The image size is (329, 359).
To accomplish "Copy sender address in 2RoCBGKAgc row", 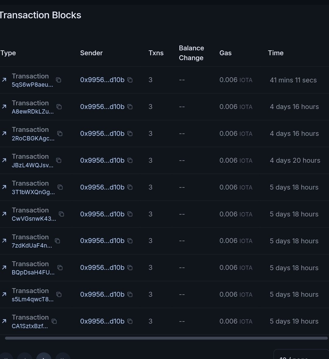I will tap(130, 133).
